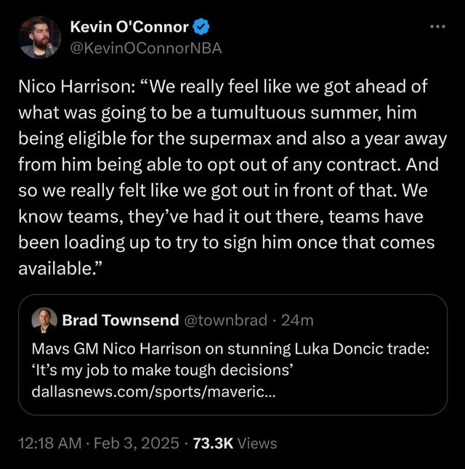Open Kevin O'Connor's profile picture
Viewport: 465px width, 469px height.
pos(40,38)
